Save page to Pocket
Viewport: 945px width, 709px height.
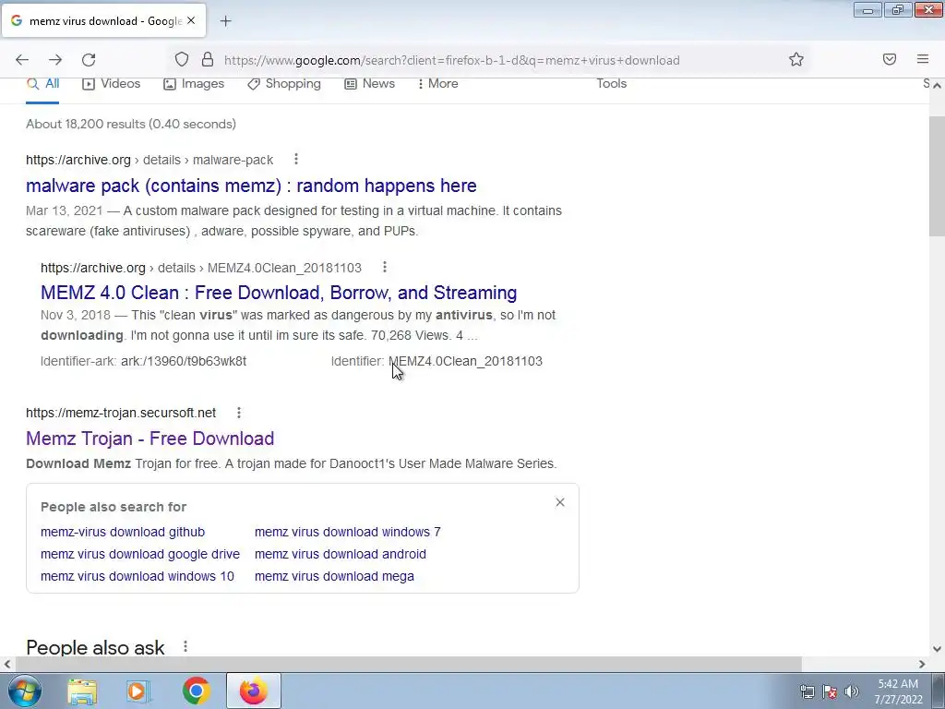click(889, 59)
